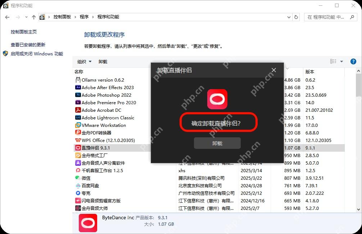The image size is (362, 234).
Task: Click the 微信 icon in list
Action: click(x=78, y=178)
